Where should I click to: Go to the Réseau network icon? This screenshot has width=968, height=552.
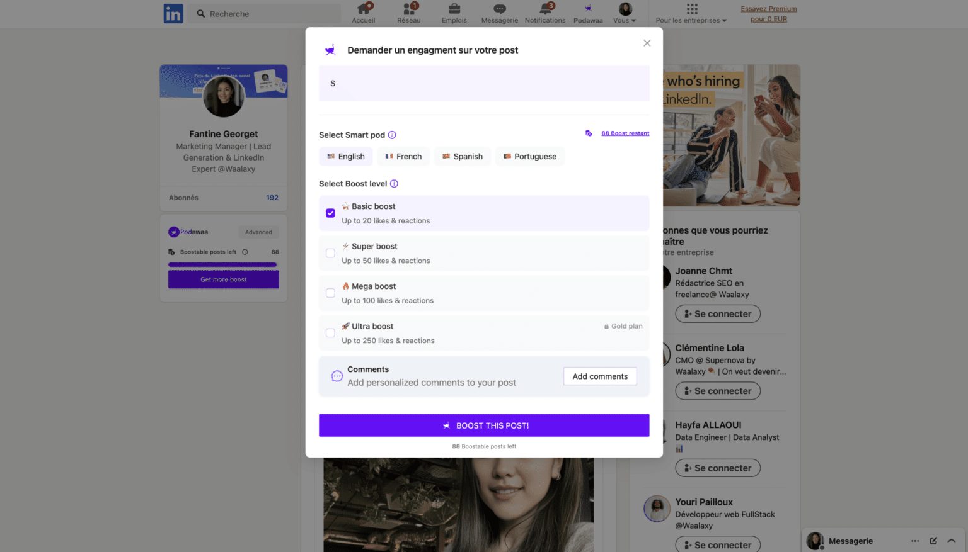click(409, 9)
